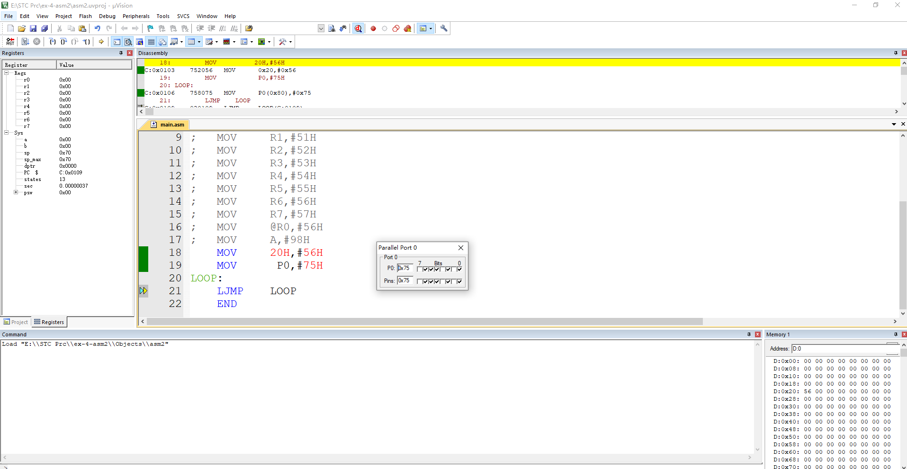
Task: Click the editor vertical scrollbar thumb
Action: 903,255
